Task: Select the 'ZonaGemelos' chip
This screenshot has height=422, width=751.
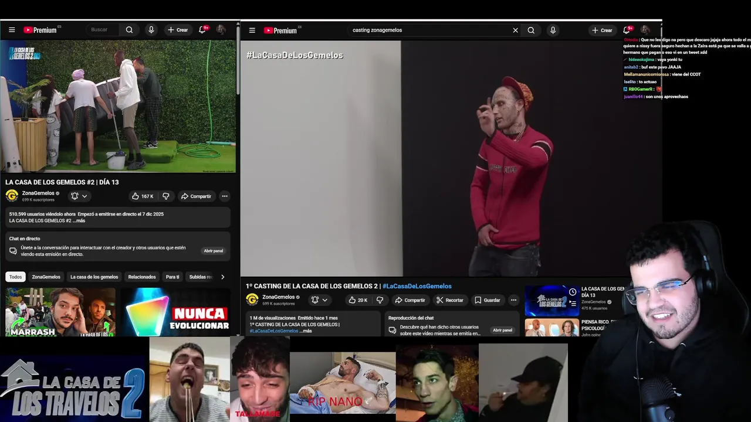Action: pos(46,277)
